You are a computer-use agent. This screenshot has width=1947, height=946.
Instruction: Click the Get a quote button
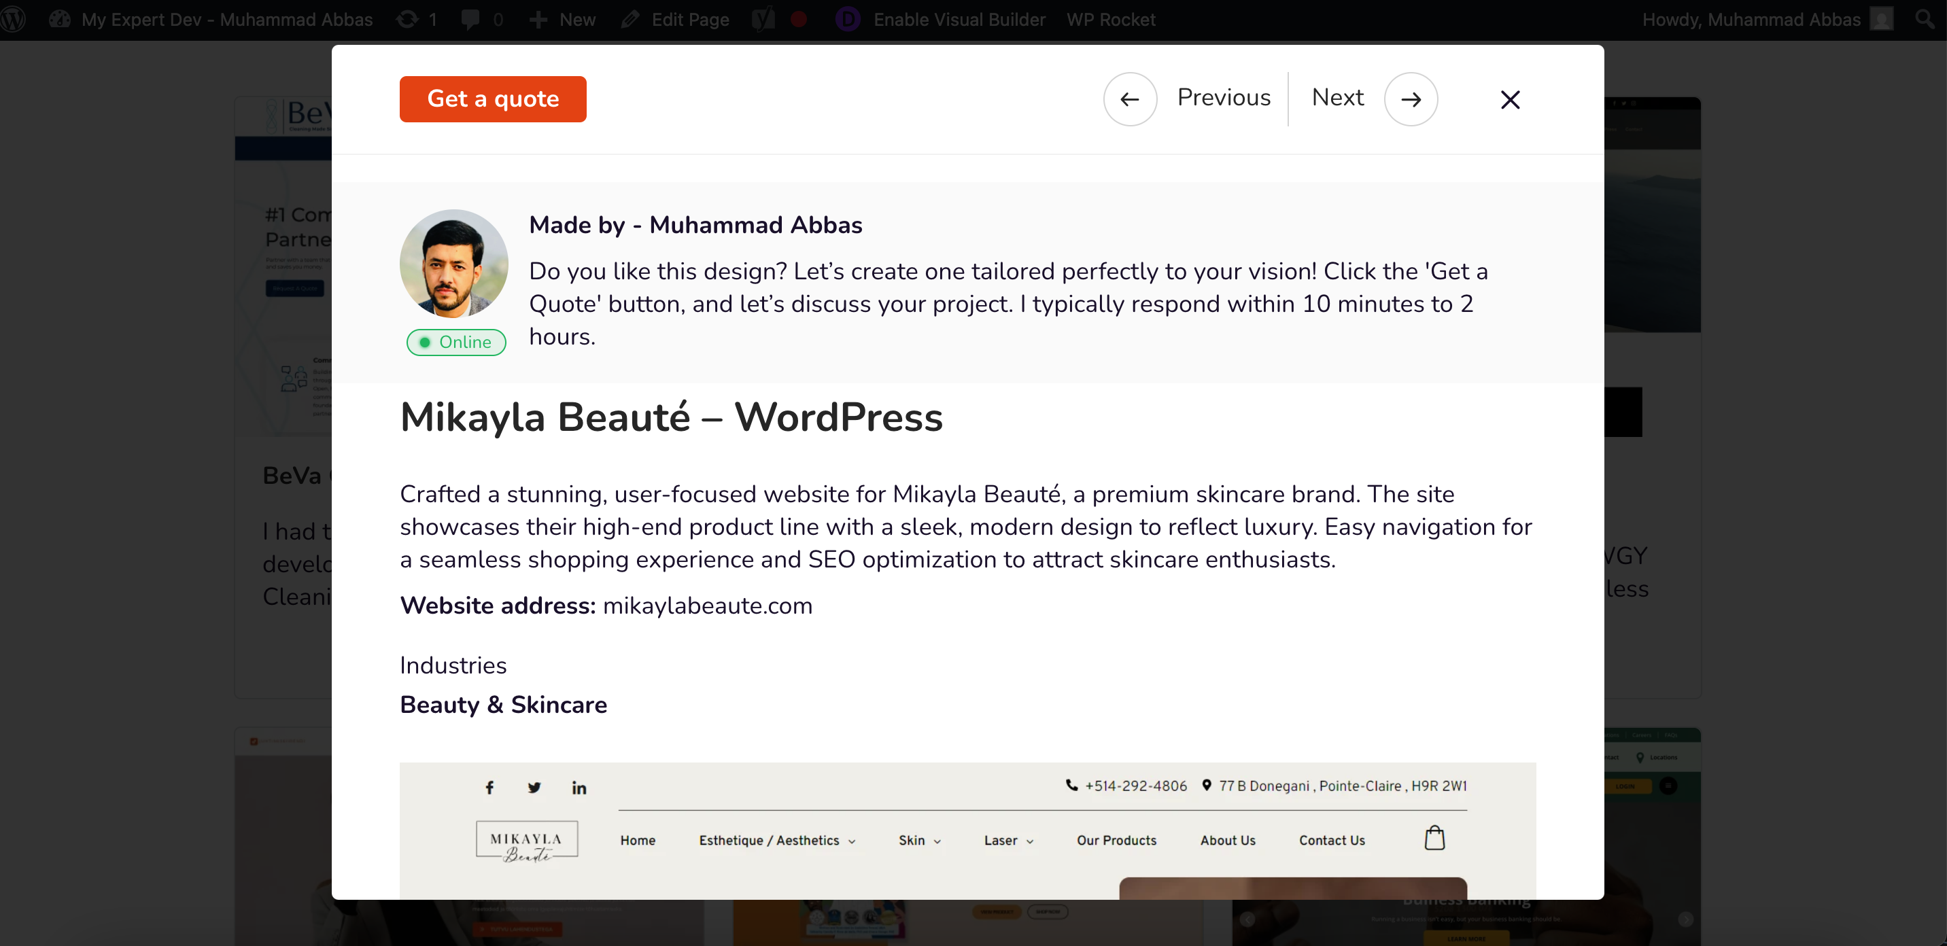[x=493, y=99]
